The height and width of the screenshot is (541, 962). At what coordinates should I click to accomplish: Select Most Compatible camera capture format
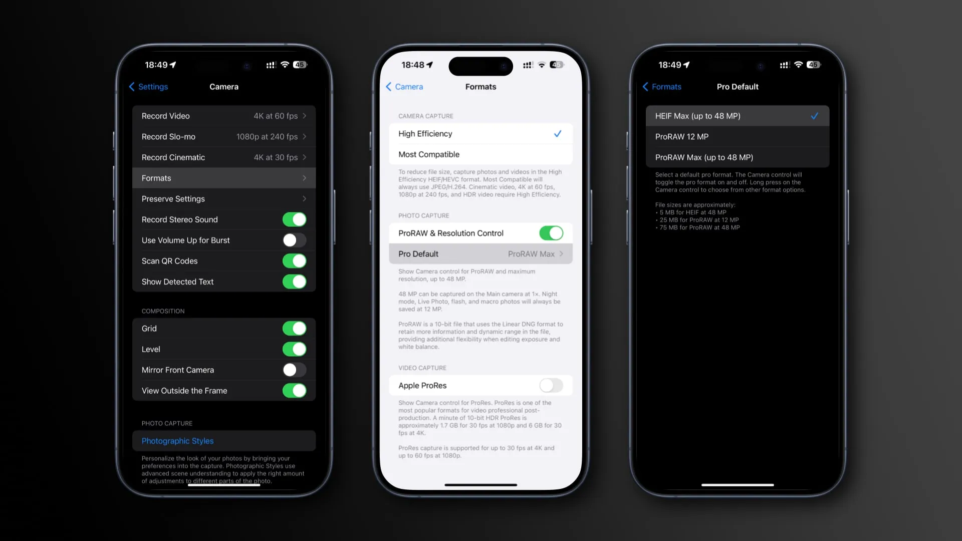480,154
